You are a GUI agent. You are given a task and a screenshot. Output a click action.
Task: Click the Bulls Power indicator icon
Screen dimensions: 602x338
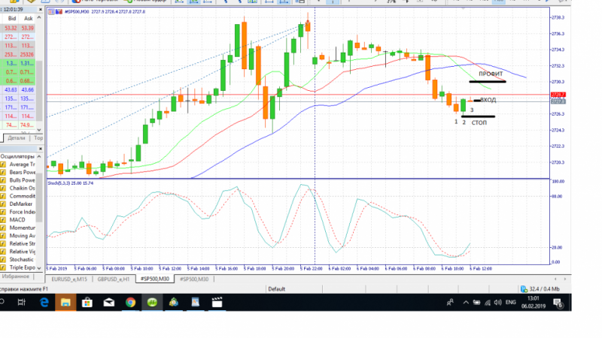3,180
